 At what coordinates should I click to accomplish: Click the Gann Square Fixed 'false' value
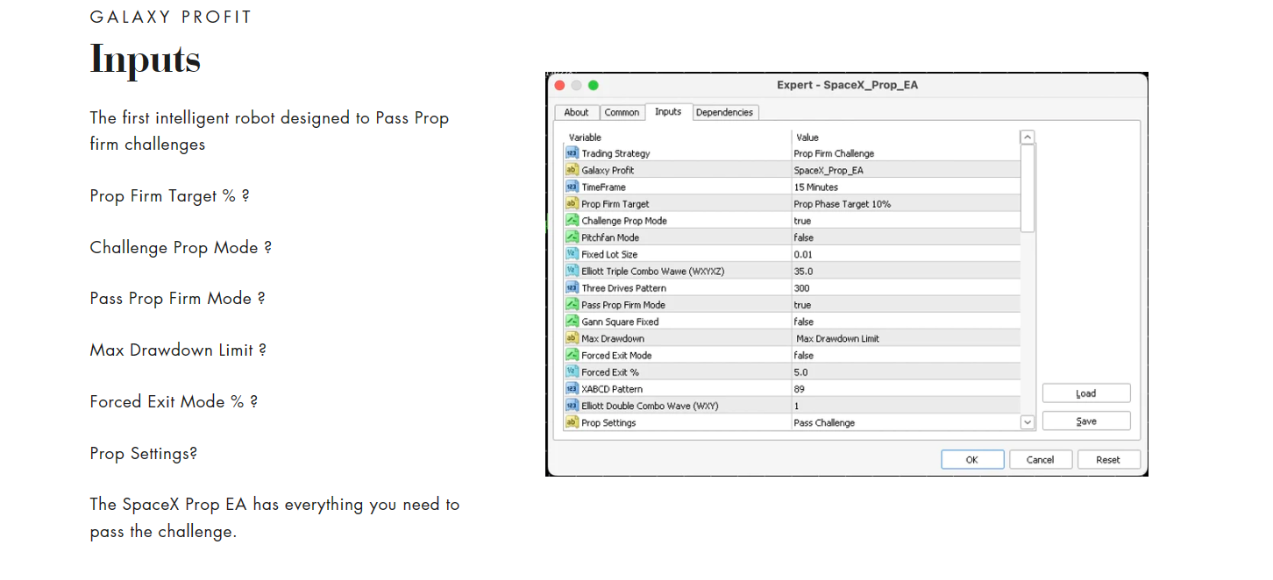(803, 322)
